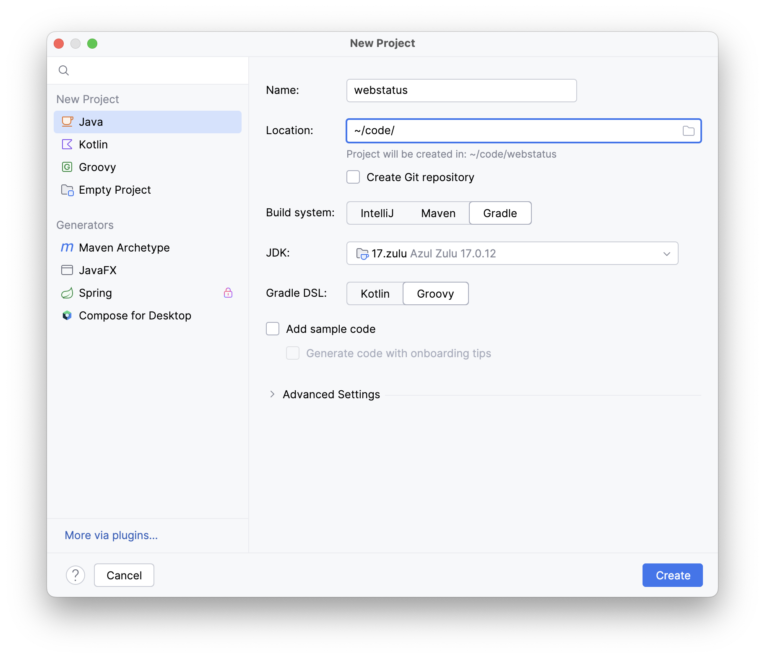Click the Create button
Image resolution: width=765 pixels, height=659 pixels.
coord(673,575)
